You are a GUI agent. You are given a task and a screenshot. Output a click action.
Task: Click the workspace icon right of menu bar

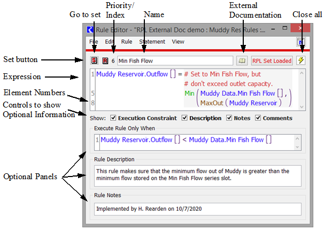[x=300, y=42]
